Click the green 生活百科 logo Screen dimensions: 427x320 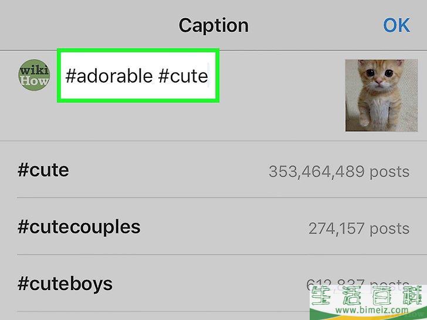point(369,295)
